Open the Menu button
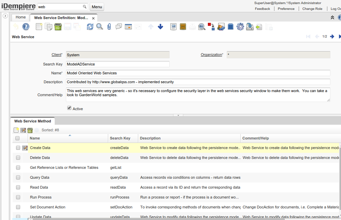Image resolution: width=341 pixels, height=220 pixels. 97,7
